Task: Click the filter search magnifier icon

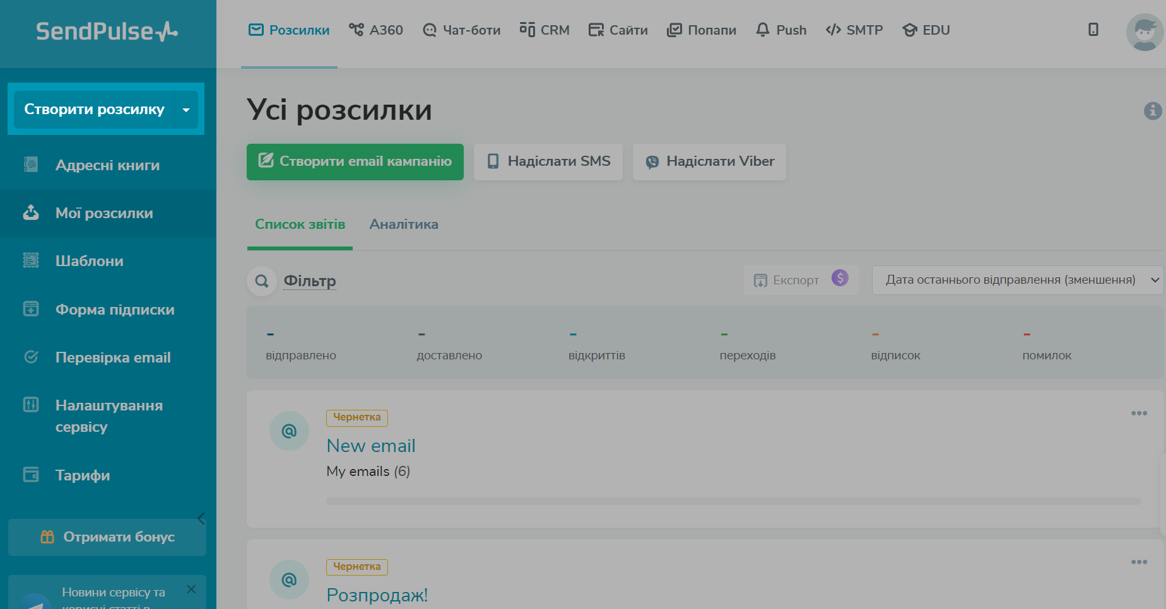Action: [262, 281]
